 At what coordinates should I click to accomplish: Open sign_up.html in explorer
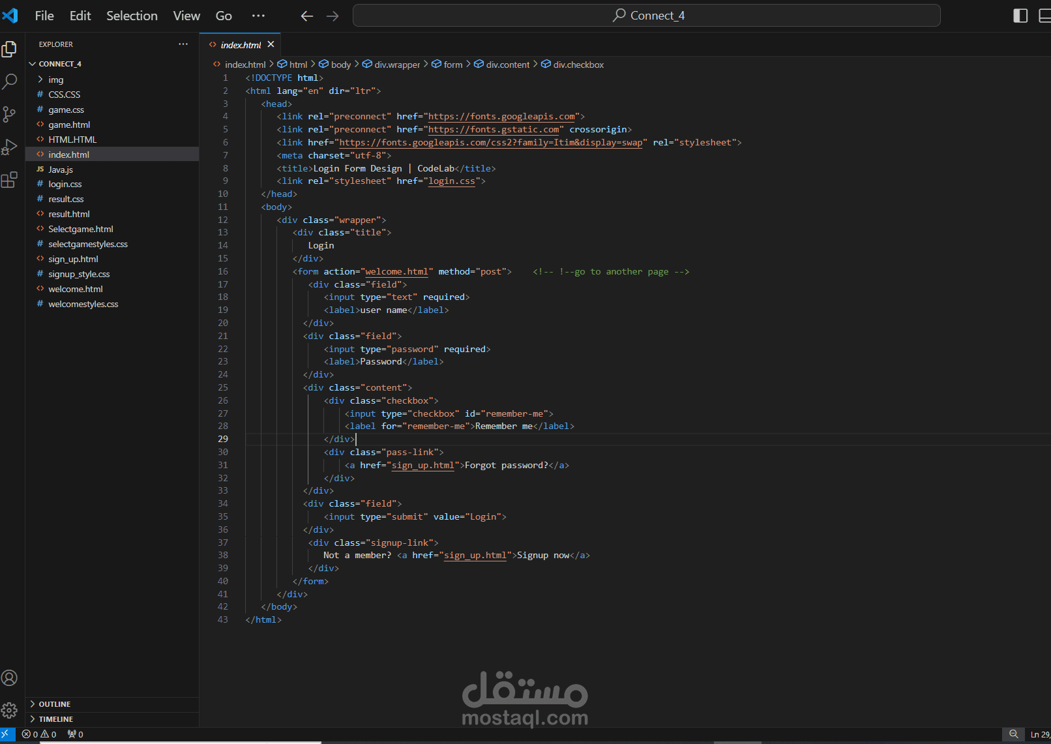[112, 259]
